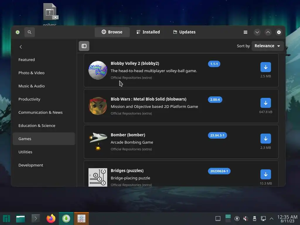The height and width of the screenshot is (225, 300).
Task: Launch Firefox from taskbar
Action: tap(51, 219)
